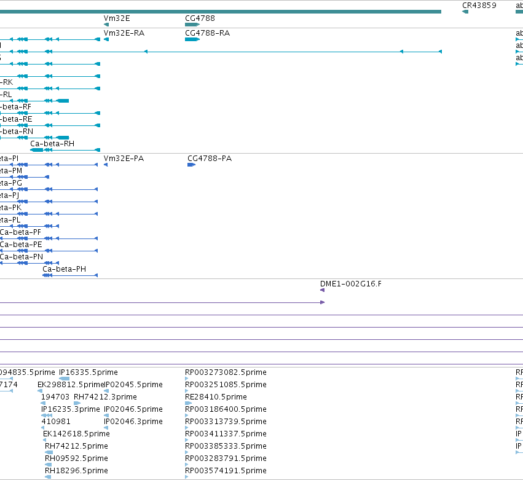Click the CR43859 gene label

[x=479, y=6]
